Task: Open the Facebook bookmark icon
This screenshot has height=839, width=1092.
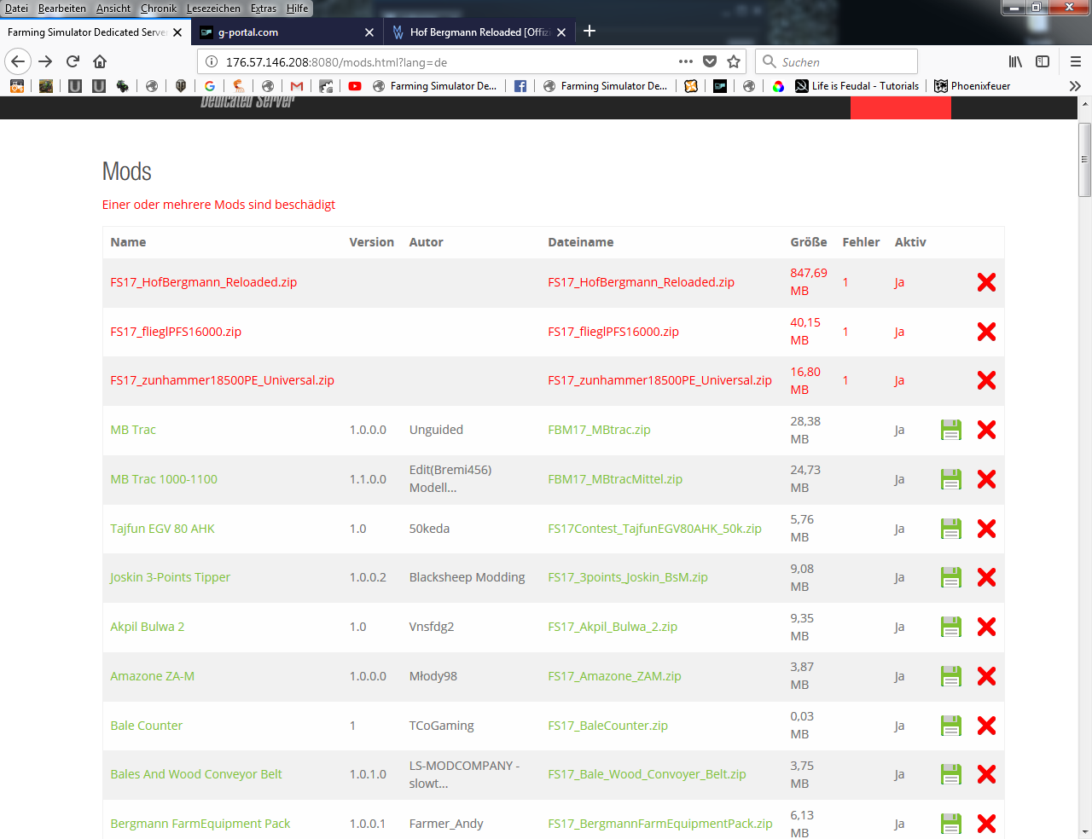Action: point(520,86)
